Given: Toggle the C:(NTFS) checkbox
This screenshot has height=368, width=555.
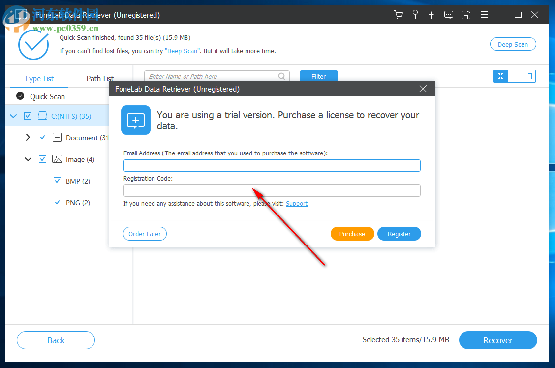Looking at the screenshot, I should click(28, 116).
